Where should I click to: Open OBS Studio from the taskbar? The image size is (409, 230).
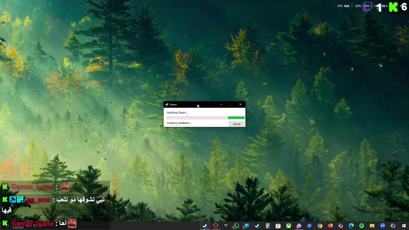coord(215,226)
